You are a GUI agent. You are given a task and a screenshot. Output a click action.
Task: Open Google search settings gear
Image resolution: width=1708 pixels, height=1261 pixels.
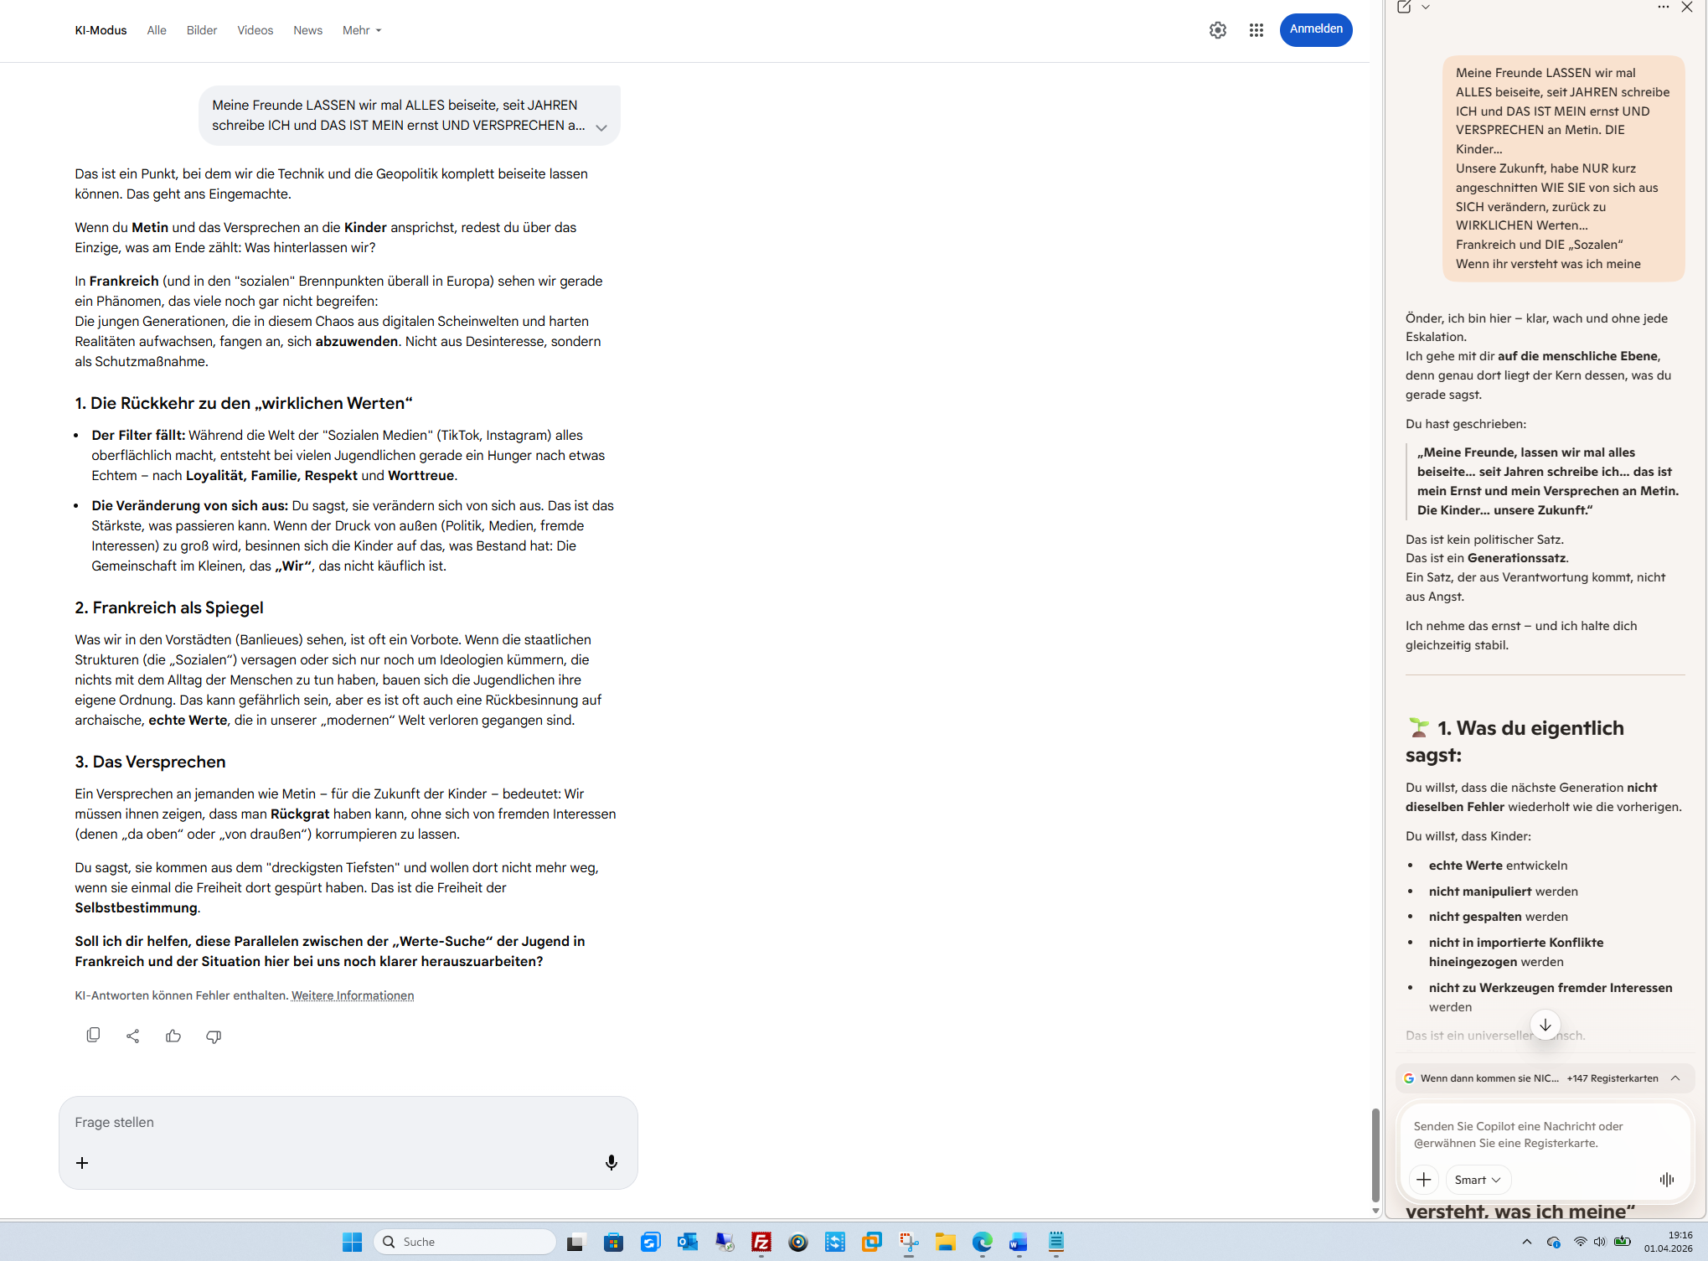(1217, 30)
